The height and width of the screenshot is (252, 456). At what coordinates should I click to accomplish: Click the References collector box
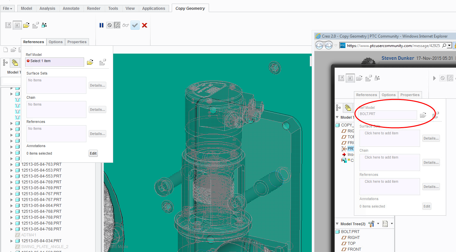pyautogui.click(x=56, y=134)
